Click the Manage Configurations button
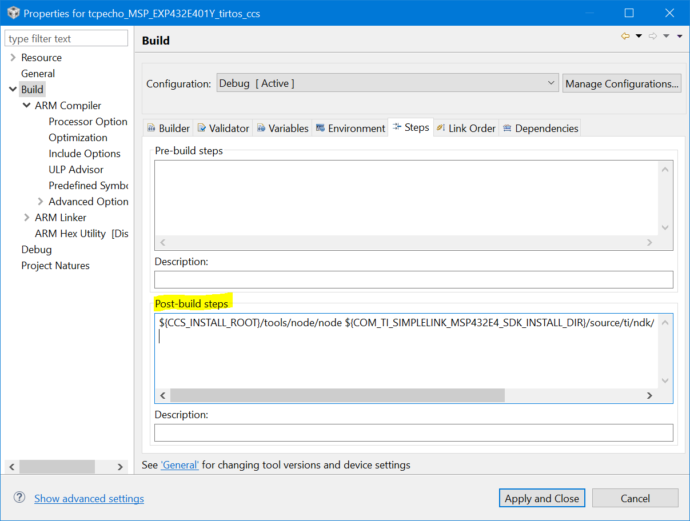 [x=622, y=84]
